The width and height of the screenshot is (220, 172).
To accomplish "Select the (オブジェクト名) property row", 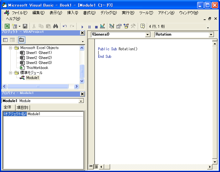I will click(x=15, y=114).
